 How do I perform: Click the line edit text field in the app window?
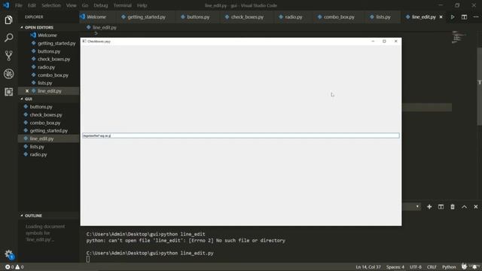[x=241, y=135]
